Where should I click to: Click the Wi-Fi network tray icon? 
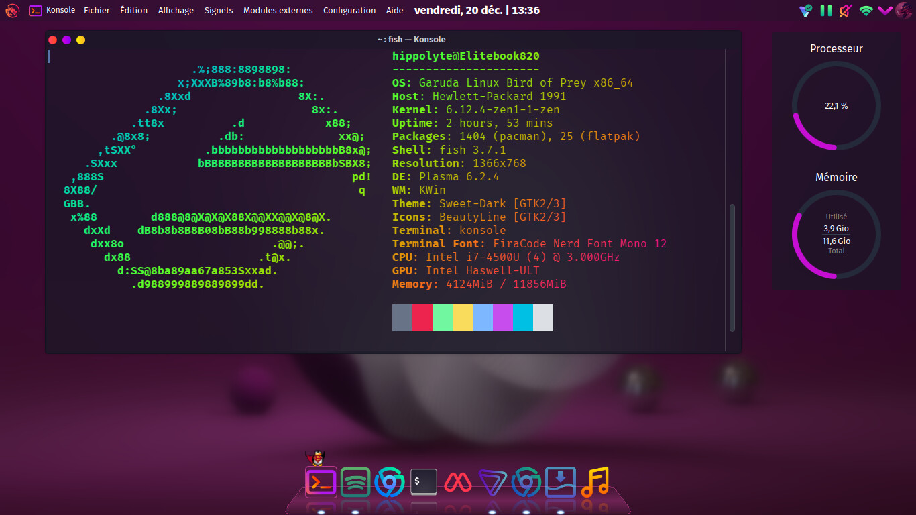866,11
